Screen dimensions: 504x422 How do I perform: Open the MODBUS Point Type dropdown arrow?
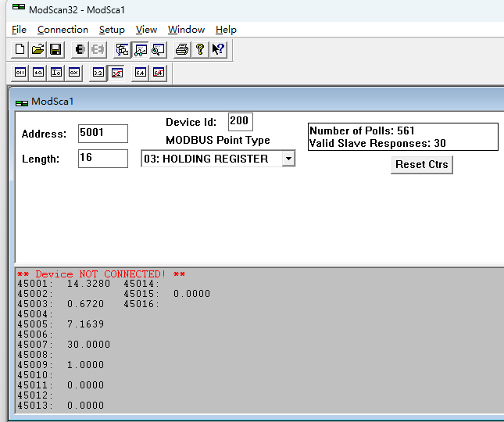pyautogui.click(x=288, y=159)
